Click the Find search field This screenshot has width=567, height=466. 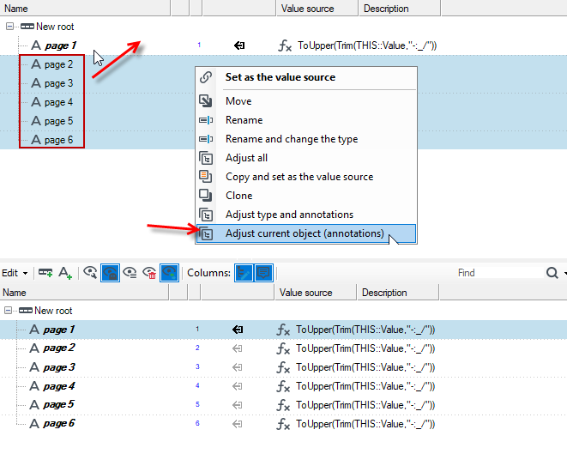tap(499, 273)
